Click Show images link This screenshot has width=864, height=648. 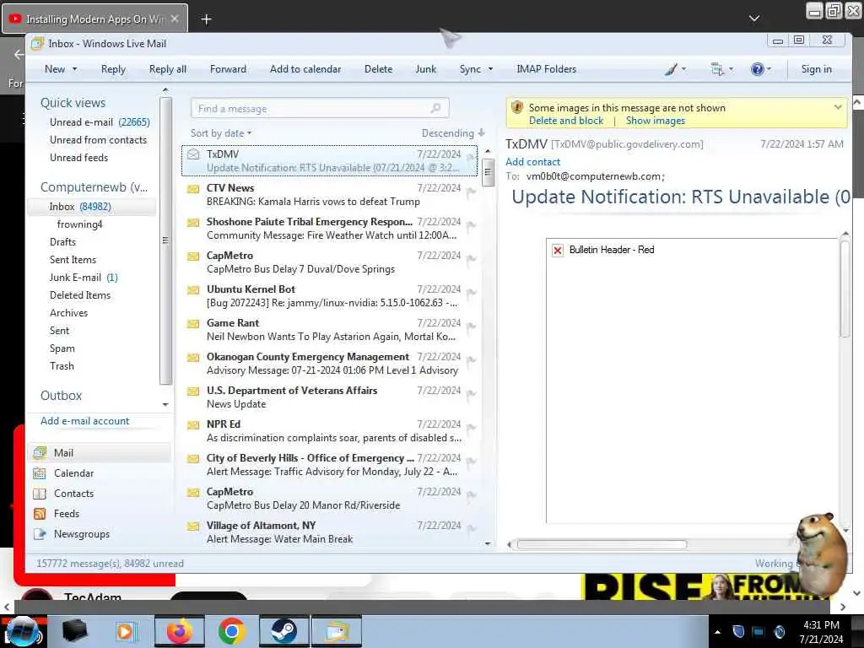click(x=655, y=121)
